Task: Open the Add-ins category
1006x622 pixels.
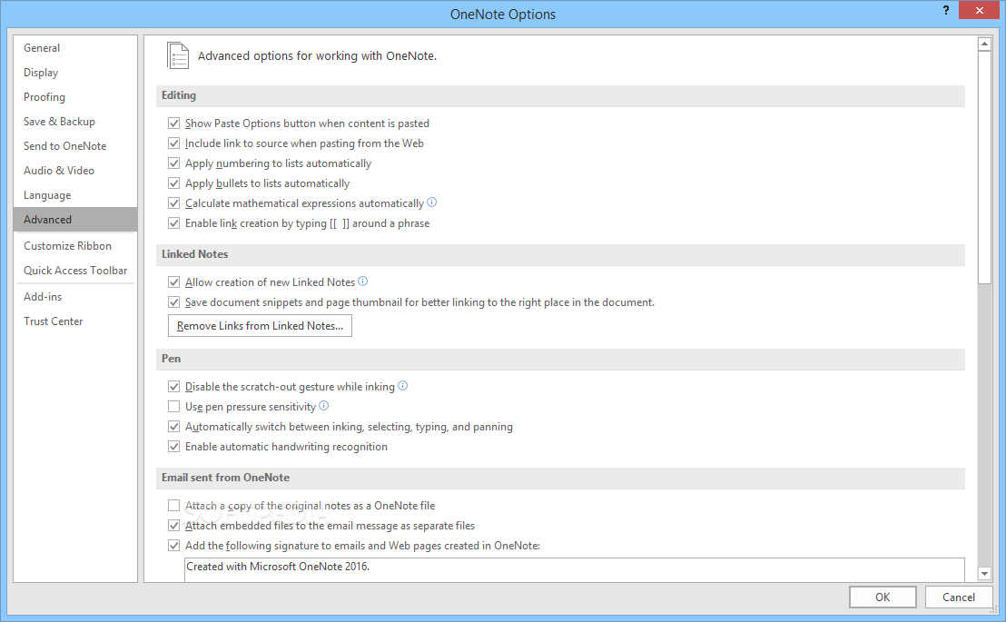Action: point(75,297)
